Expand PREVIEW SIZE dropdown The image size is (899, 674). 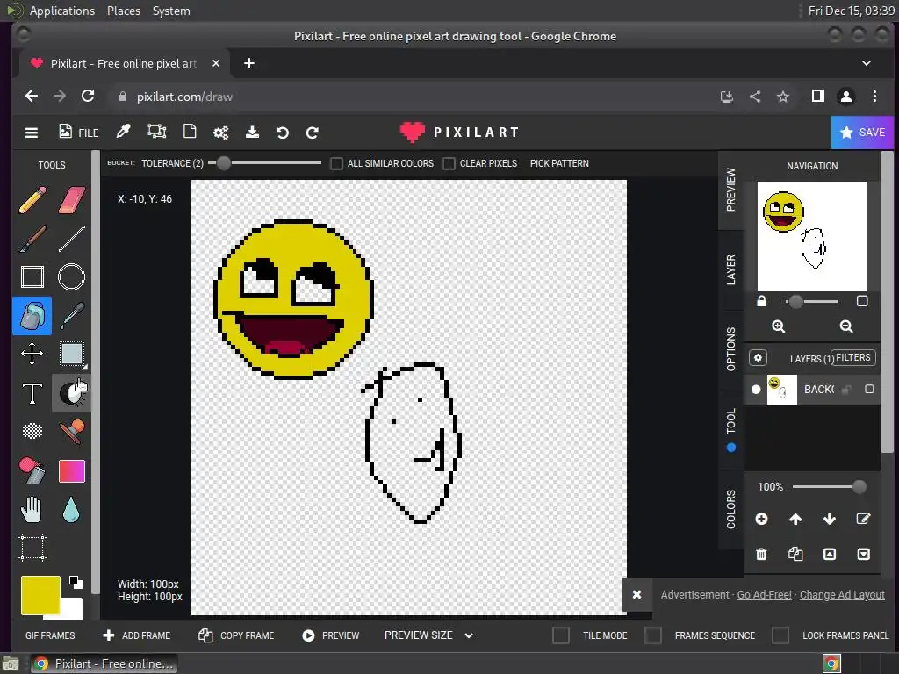coord(428,635)
